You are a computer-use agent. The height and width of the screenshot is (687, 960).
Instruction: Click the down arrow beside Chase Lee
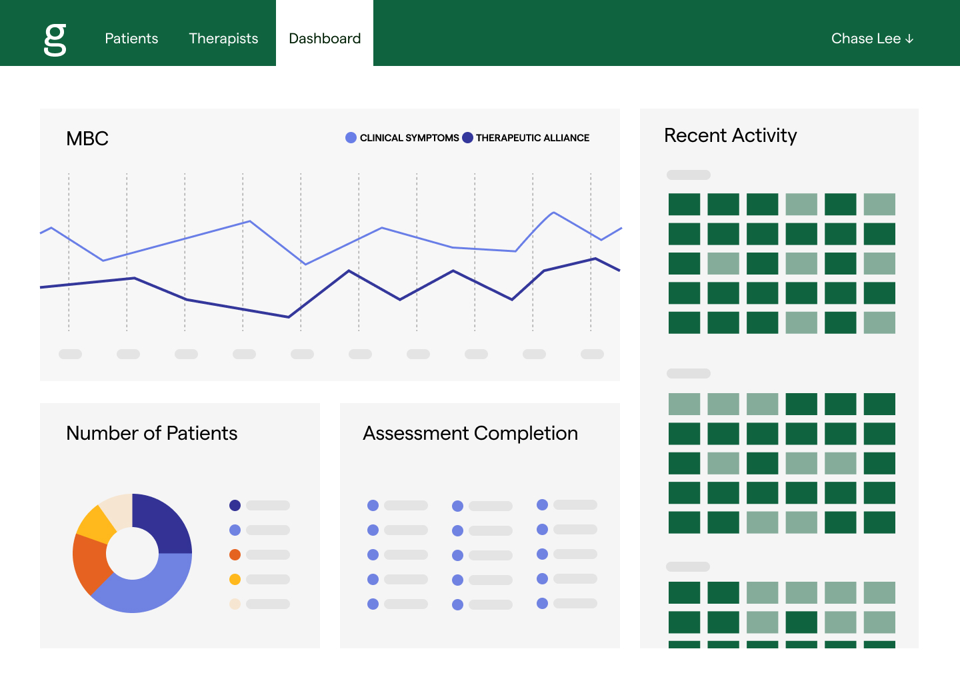pyautogui.click(x=909, y=39)
